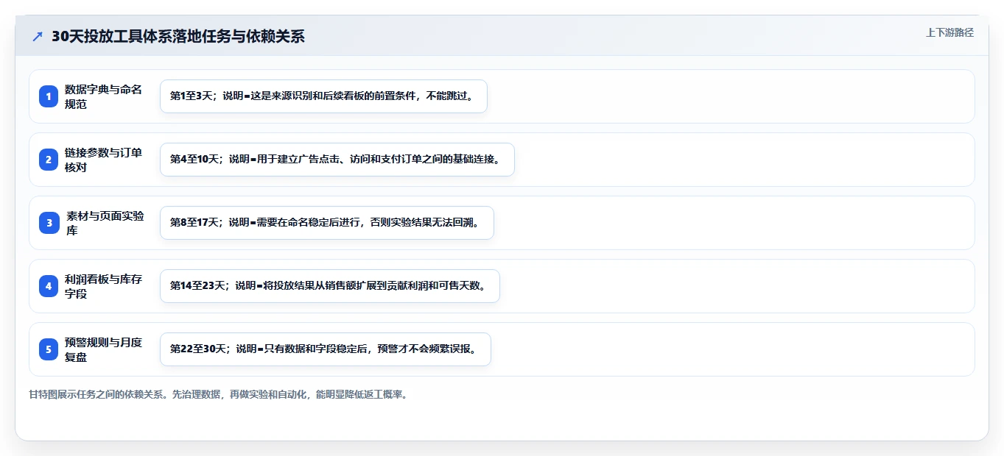Viewport: 1004px width, 456px height.
Task: Click the arrow icon beside the title
Action: pyautogui.click(x=38, y=36)
